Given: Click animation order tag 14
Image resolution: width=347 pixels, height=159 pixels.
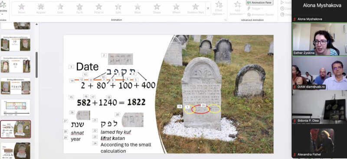Looking at the screenshot, I should [72, 81].
